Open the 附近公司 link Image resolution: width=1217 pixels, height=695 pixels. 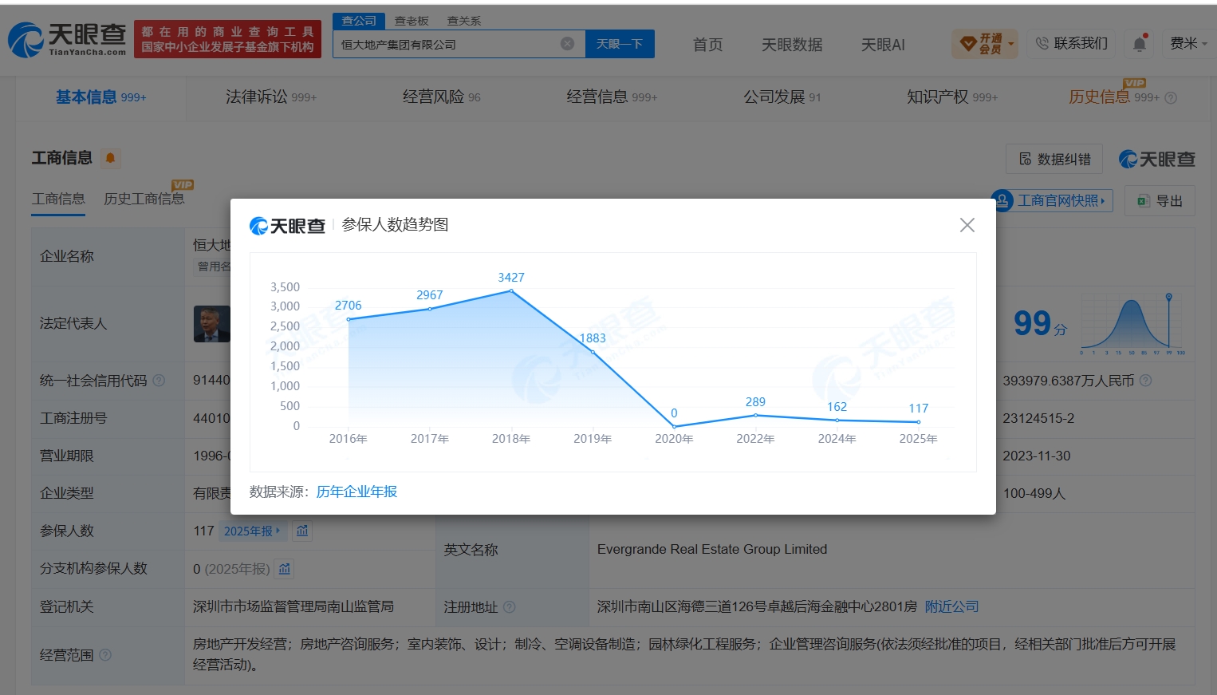click(951, 606)
